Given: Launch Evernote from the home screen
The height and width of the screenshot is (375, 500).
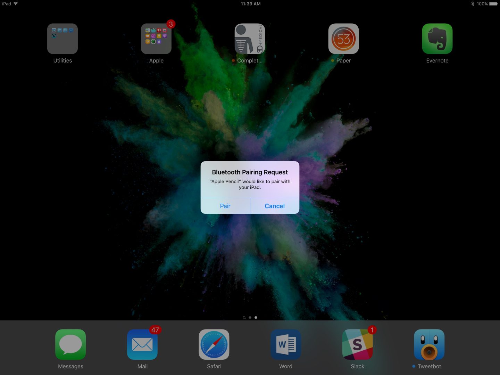Looking at the screenshot, I should click(x=437, y=39).
